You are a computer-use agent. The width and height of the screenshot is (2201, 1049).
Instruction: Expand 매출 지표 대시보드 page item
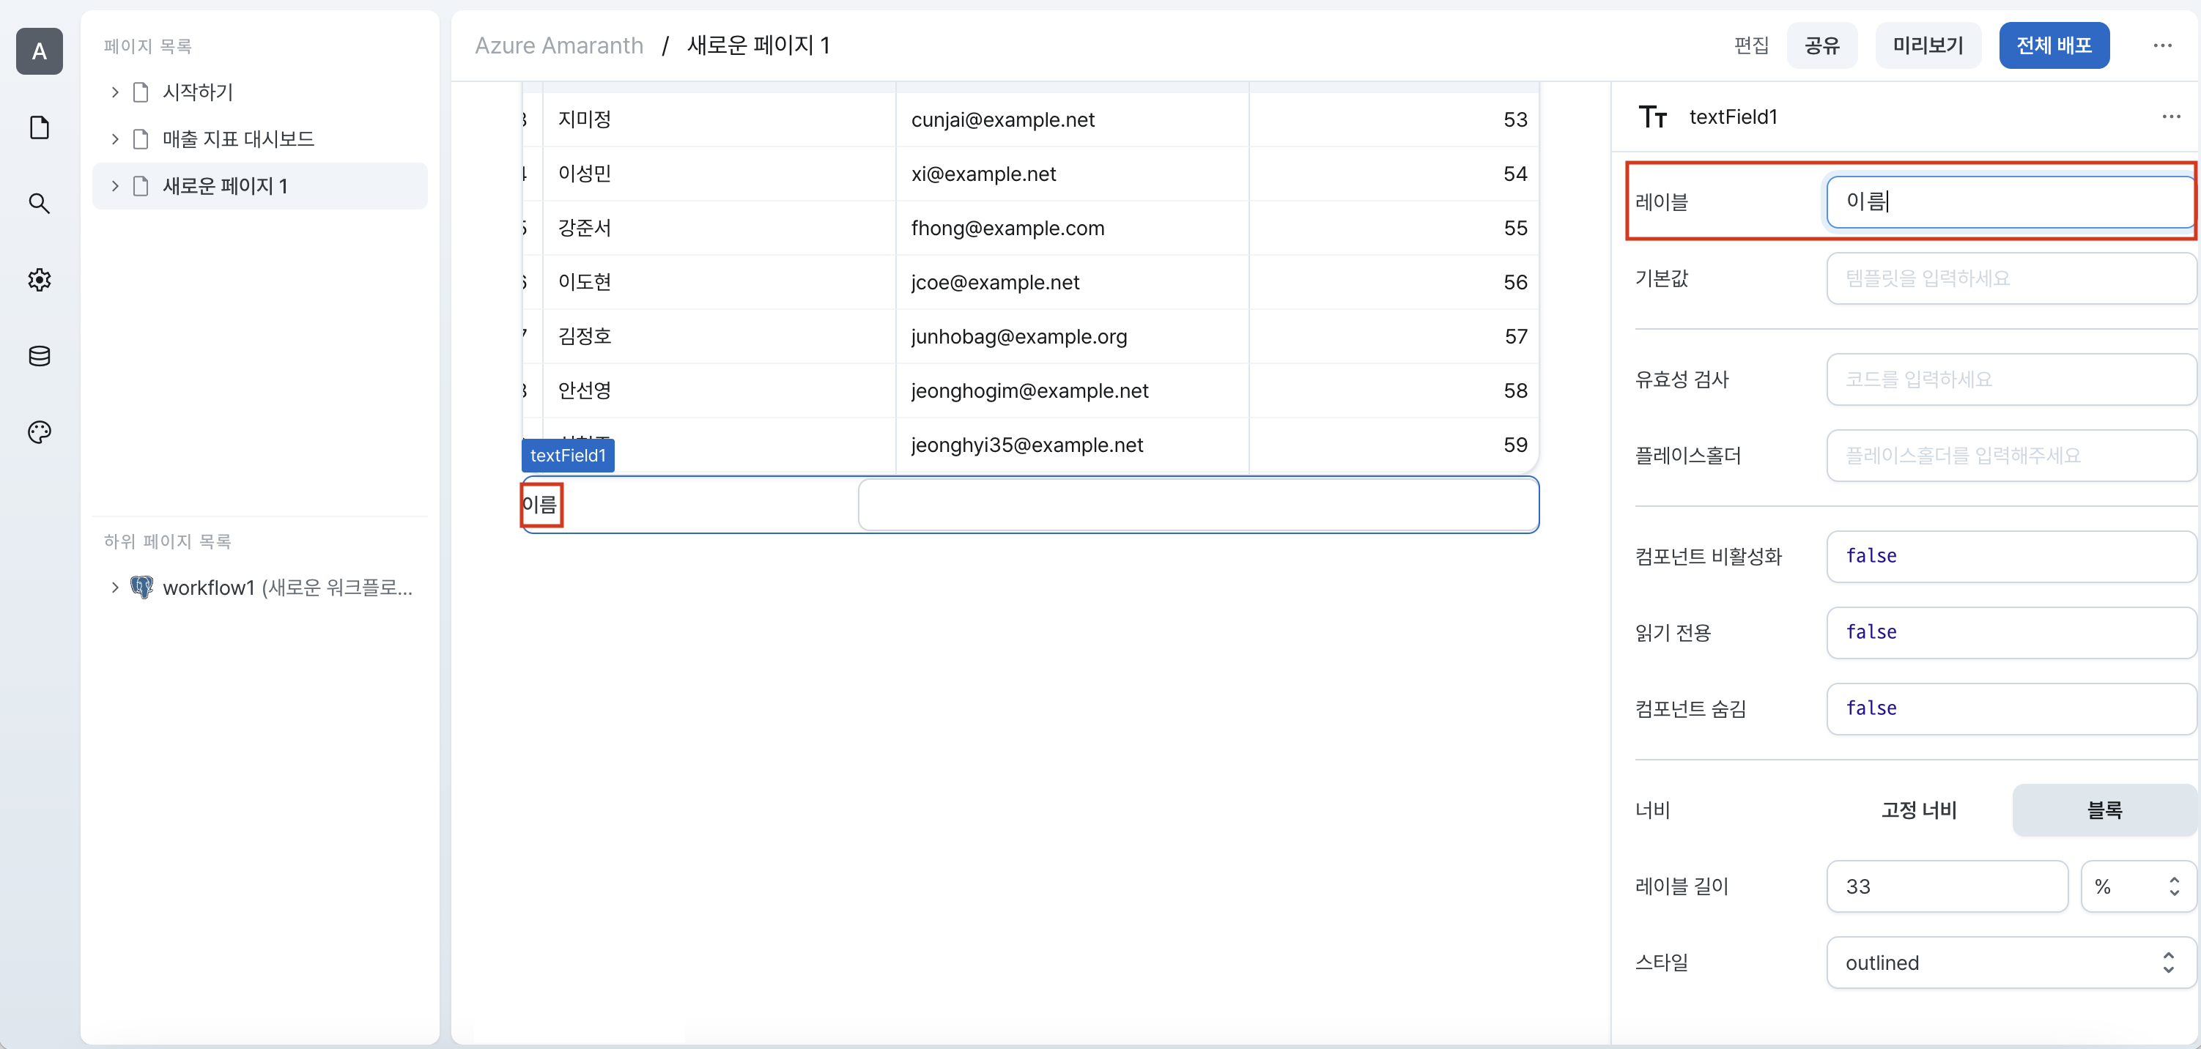click(x=112, y=139)
